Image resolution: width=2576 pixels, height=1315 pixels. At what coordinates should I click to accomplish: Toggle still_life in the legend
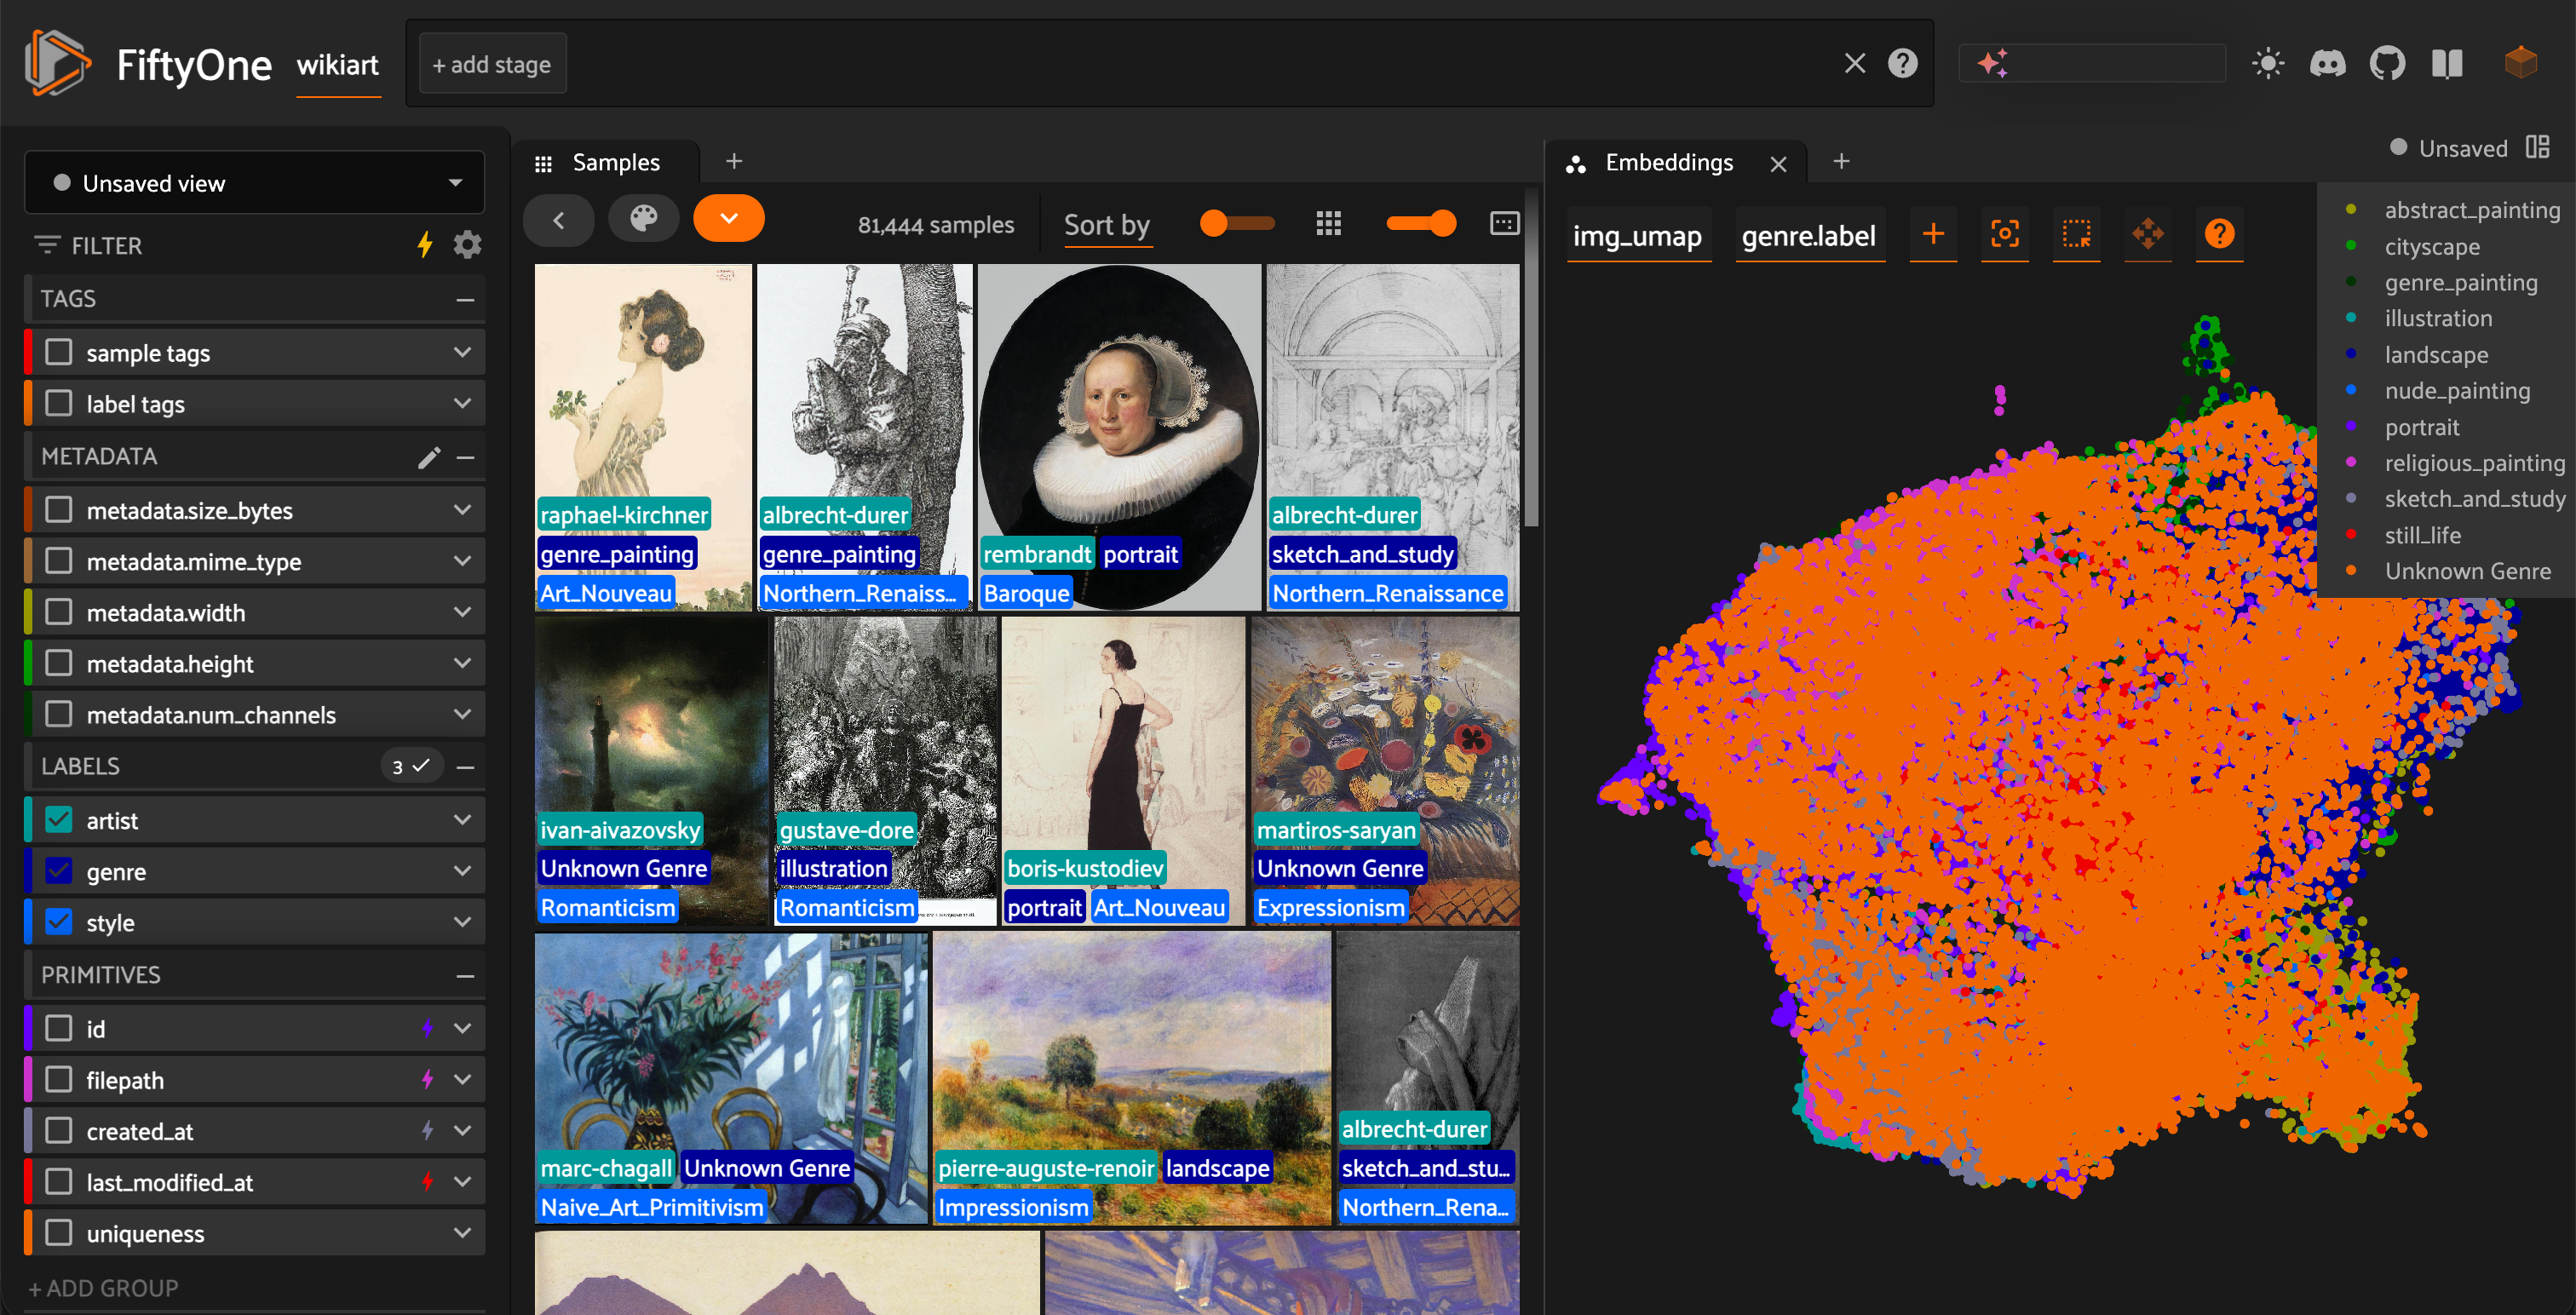click(2422, 535)
